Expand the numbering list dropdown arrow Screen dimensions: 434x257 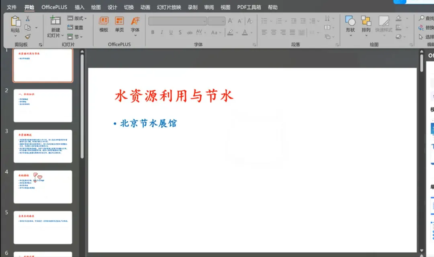pos(286,21)
